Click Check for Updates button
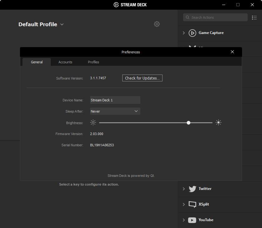The image size is (262, 228). pyautogui.click(x=142, y=78)
